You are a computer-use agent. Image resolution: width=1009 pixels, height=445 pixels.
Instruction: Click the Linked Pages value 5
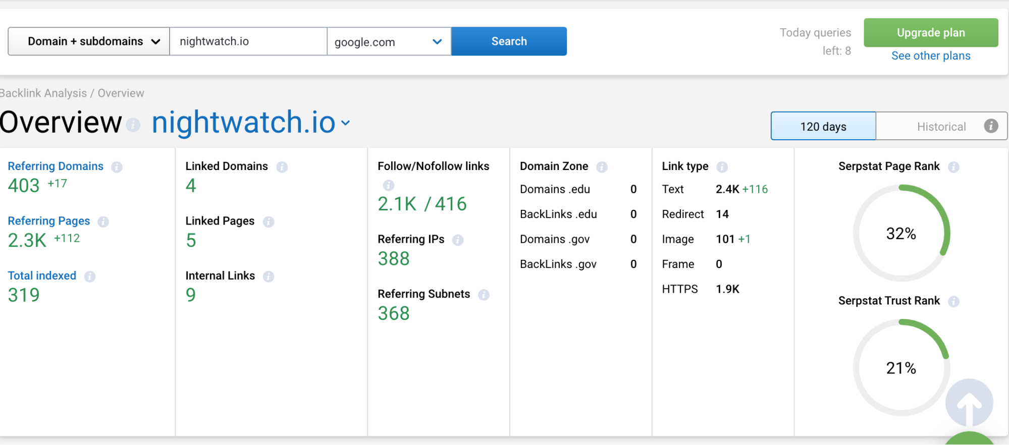click(191, 241)
